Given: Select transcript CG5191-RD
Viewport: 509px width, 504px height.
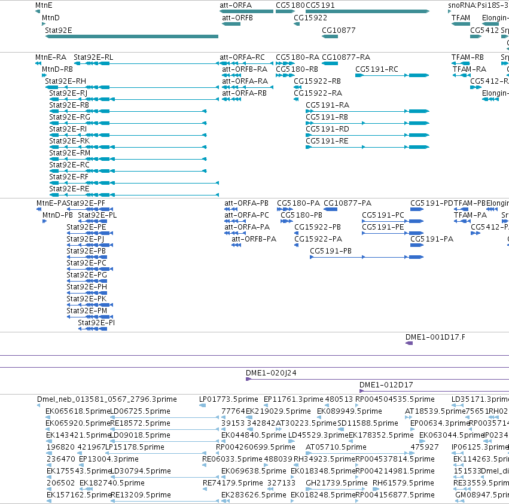Looking at the screenshot, I should pyautogui.click(x=367, y=135).
